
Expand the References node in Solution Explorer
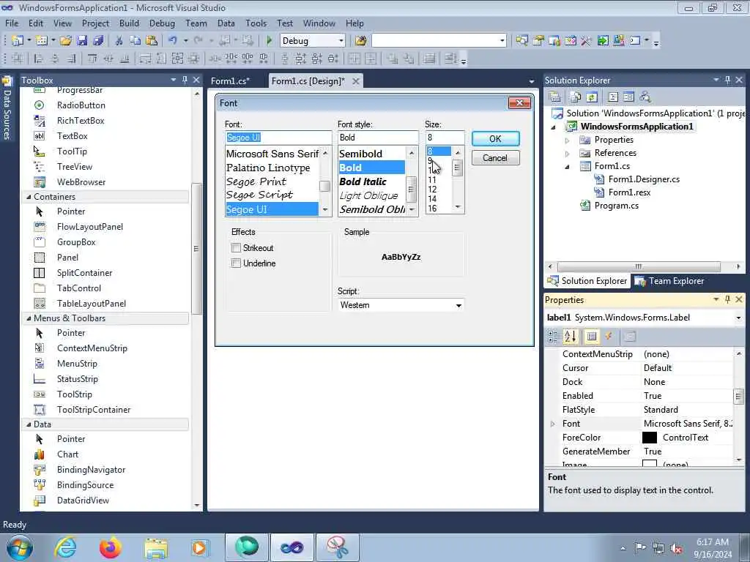tap(568, 154)
